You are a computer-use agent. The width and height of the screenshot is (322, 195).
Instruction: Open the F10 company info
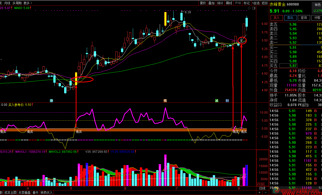point(238,3)
